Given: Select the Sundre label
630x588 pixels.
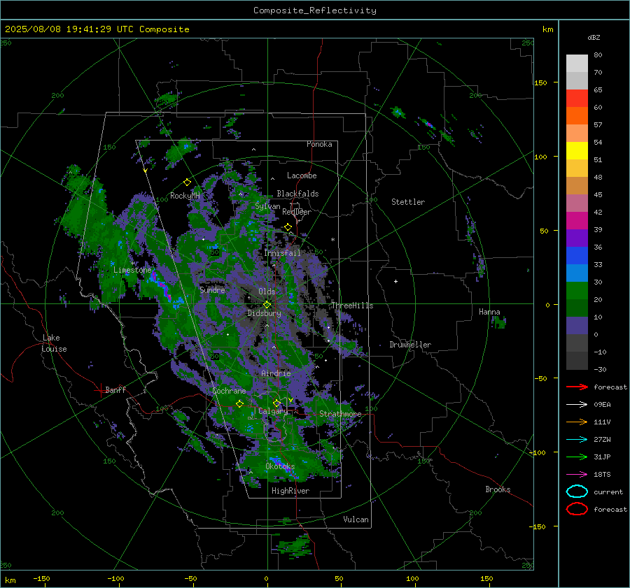Looking at the screenshot, I should click(212, 289).
